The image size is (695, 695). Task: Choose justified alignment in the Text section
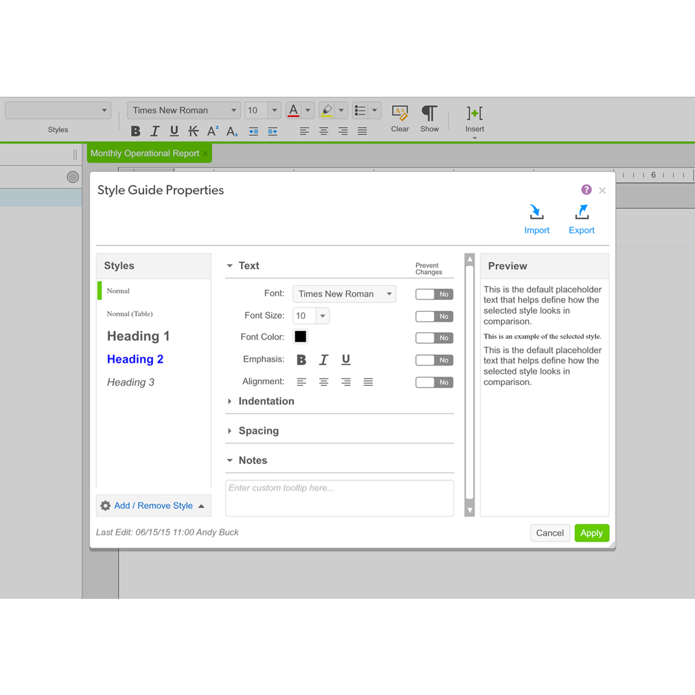[x=368, y=382]
